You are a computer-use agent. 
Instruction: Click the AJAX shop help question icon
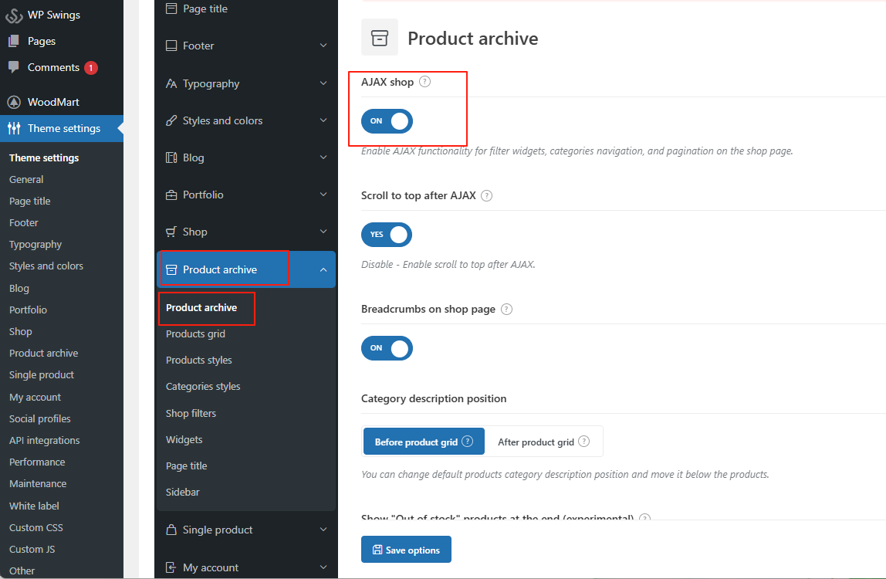[424, 82]
